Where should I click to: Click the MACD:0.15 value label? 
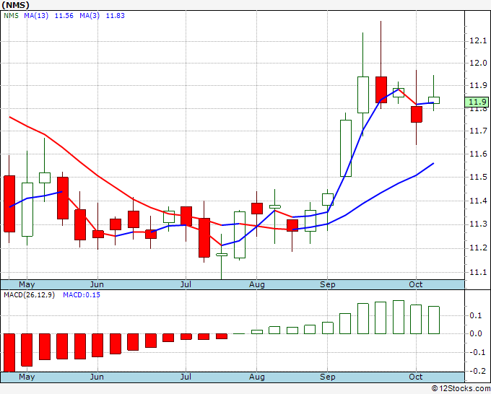82,295
